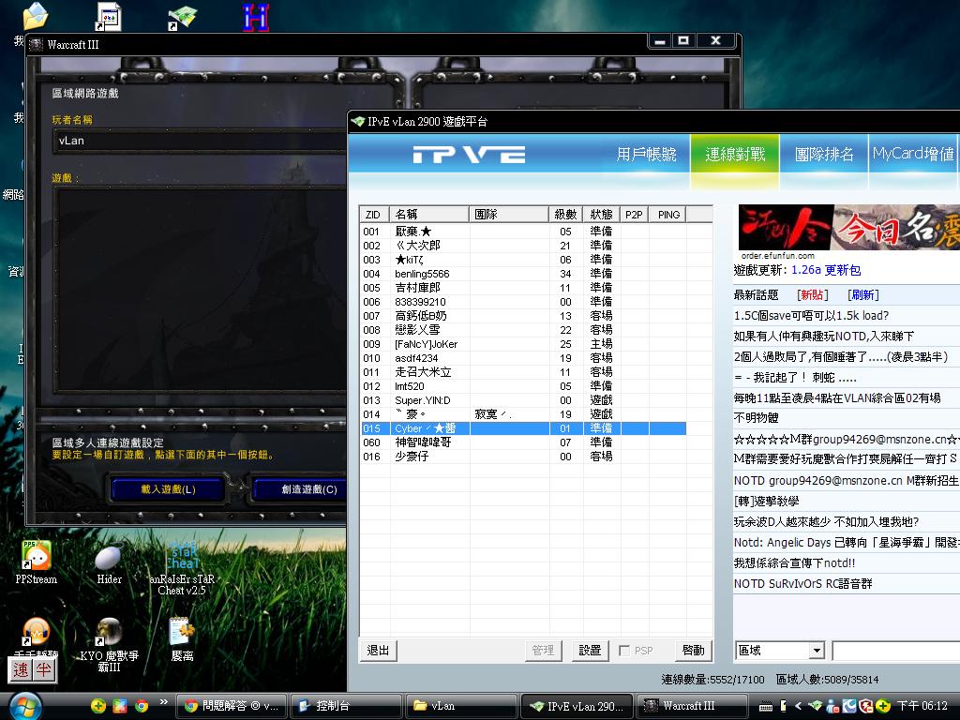The image size is (960, 720).
Task: Switch to 控制台 taskbar window
Action: click(345, 706)
